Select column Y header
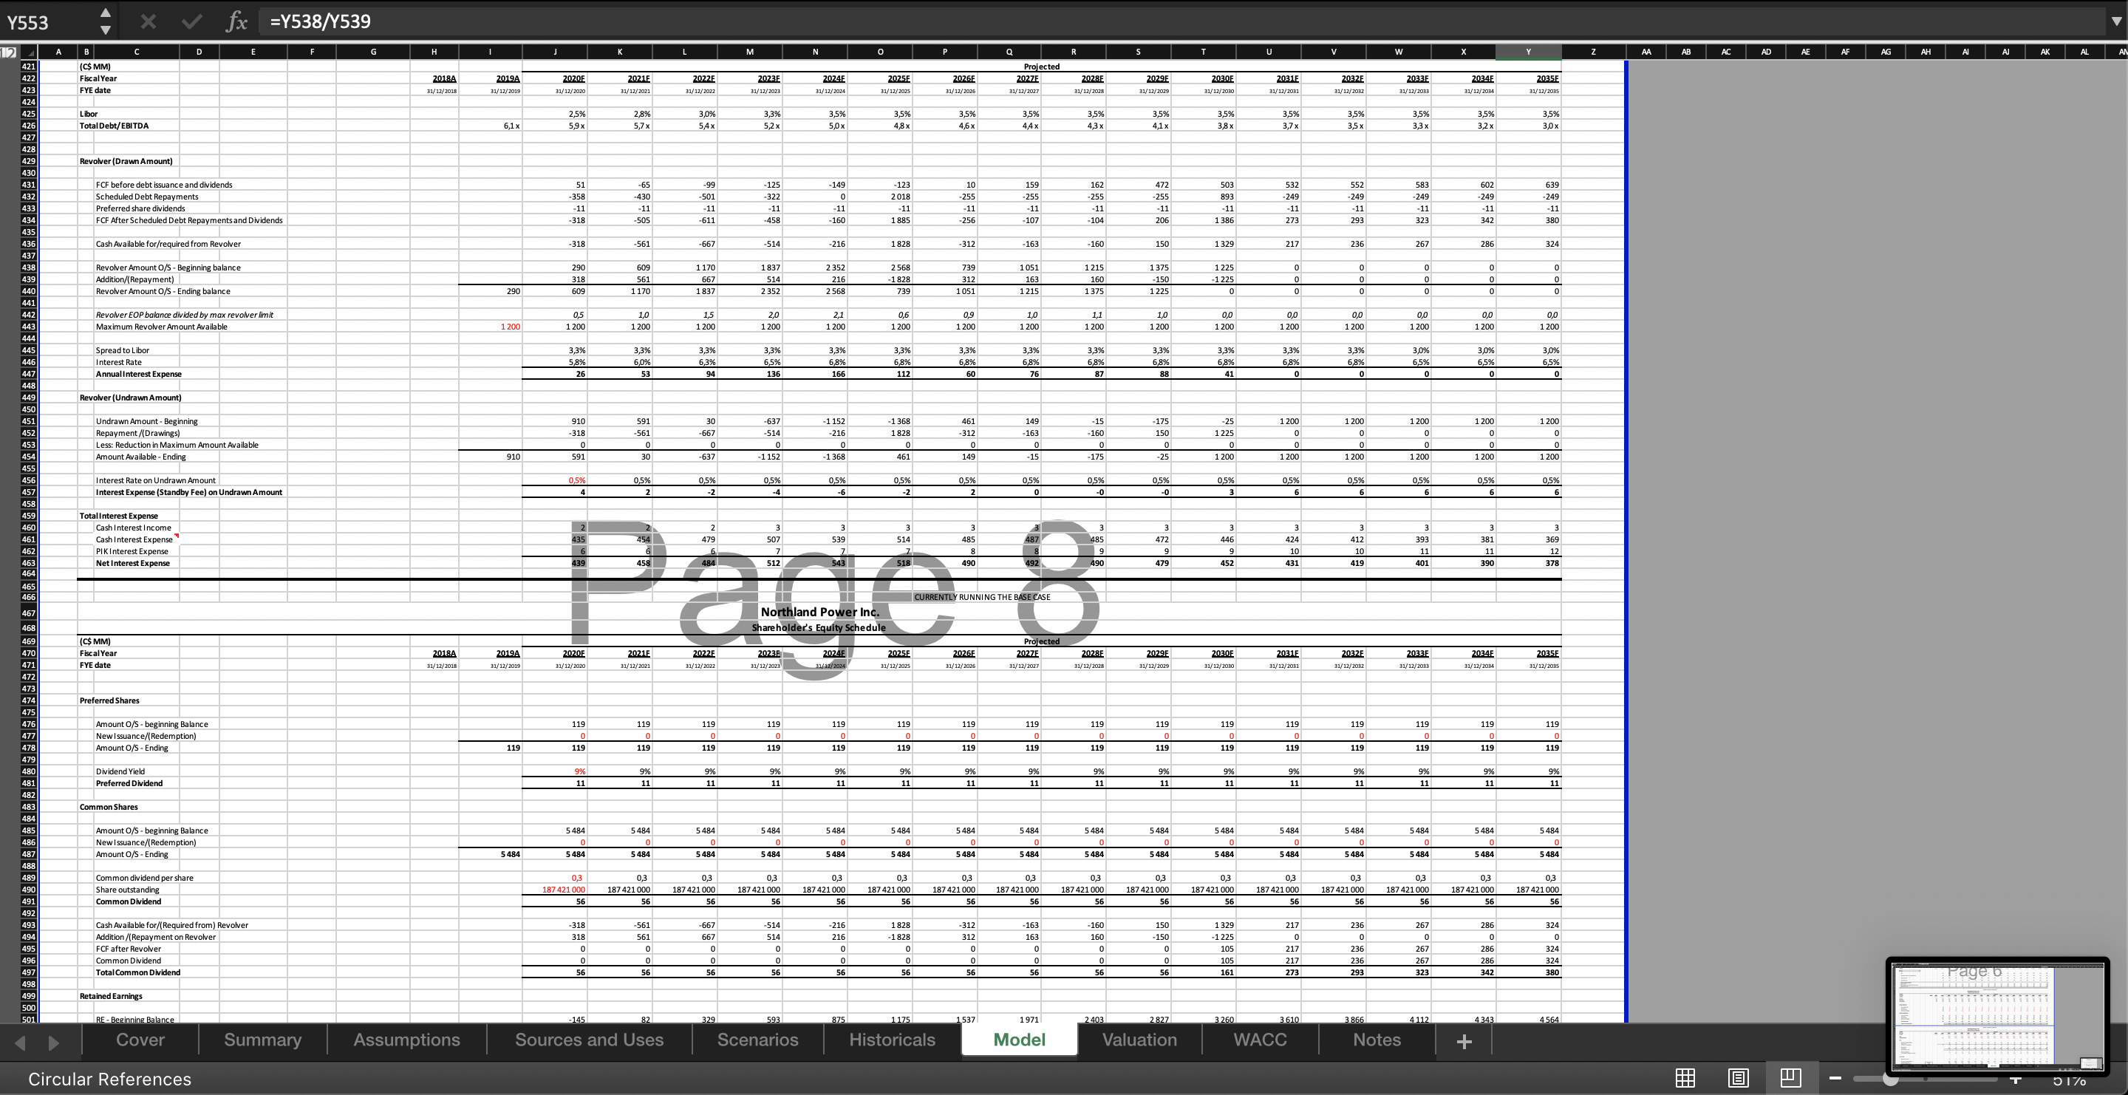Viewport: 2128px width, 1095px height. pyautogui.click(x=1528, y=51)
